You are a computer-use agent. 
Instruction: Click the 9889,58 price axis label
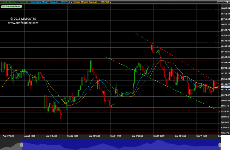coord(225,117)
